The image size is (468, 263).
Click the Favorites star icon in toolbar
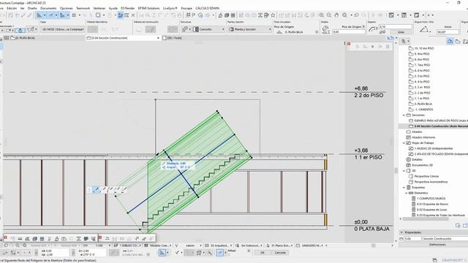pyautogui.click(x=273, y=15)
